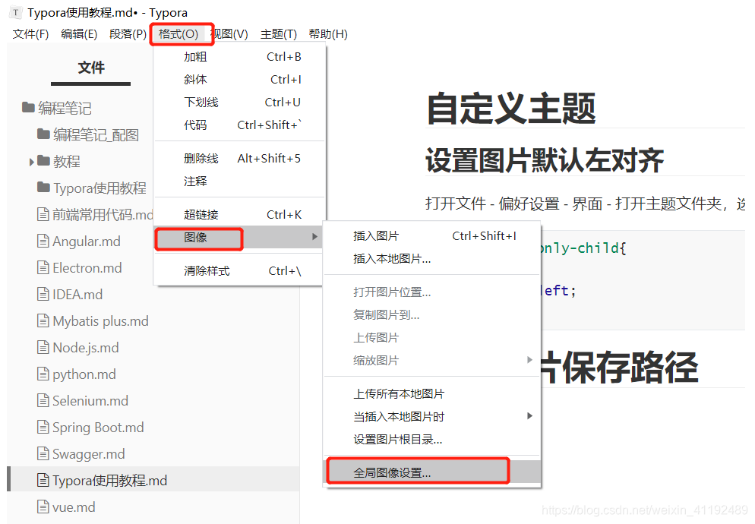Screen dimensions: 755x524
Task: Open the 视图(V) menu
Action: point(229,33)
